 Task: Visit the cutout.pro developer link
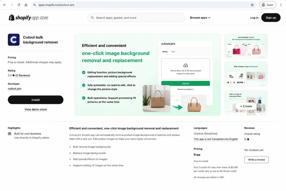15,89
